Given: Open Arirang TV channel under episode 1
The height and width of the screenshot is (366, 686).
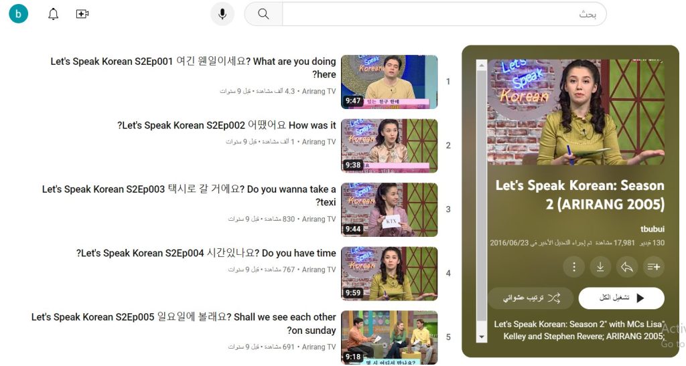Looking at the screenshot, I should (319, 91).
